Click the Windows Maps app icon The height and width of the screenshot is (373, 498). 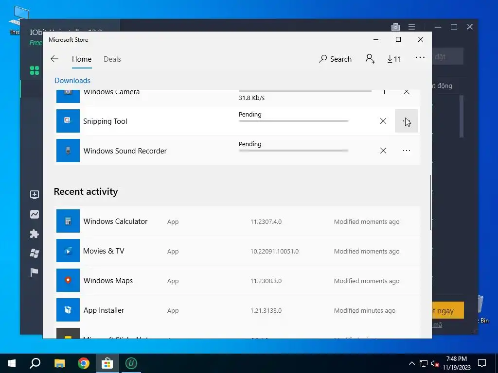pyautogui.click(x=68, y=280)
